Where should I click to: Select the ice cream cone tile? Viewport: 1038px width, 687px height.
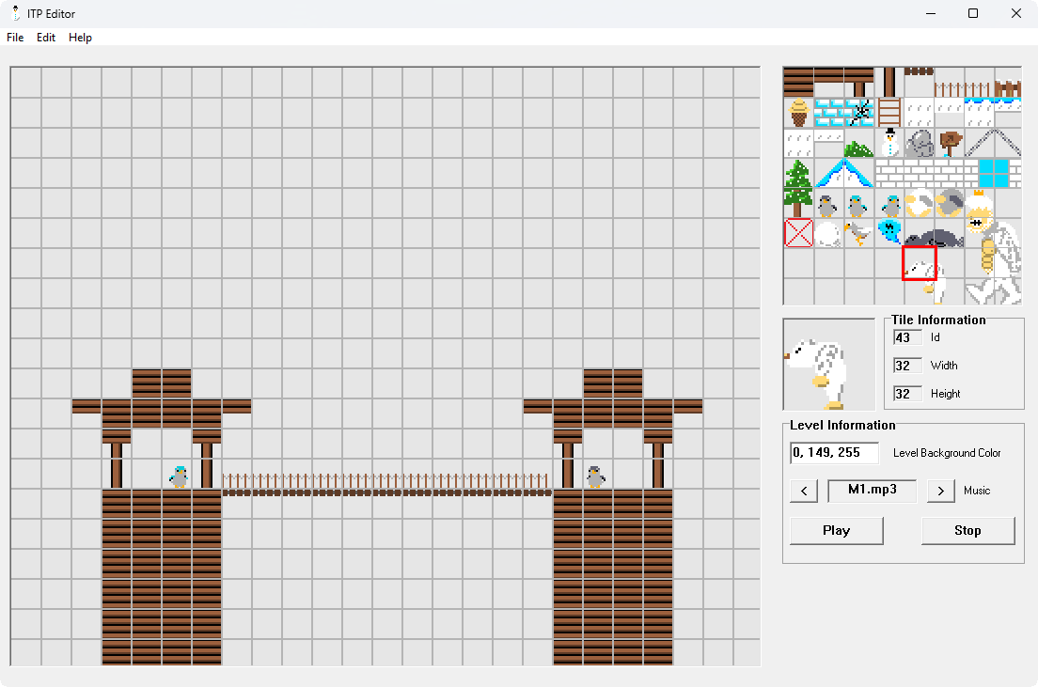click(799, 113)
